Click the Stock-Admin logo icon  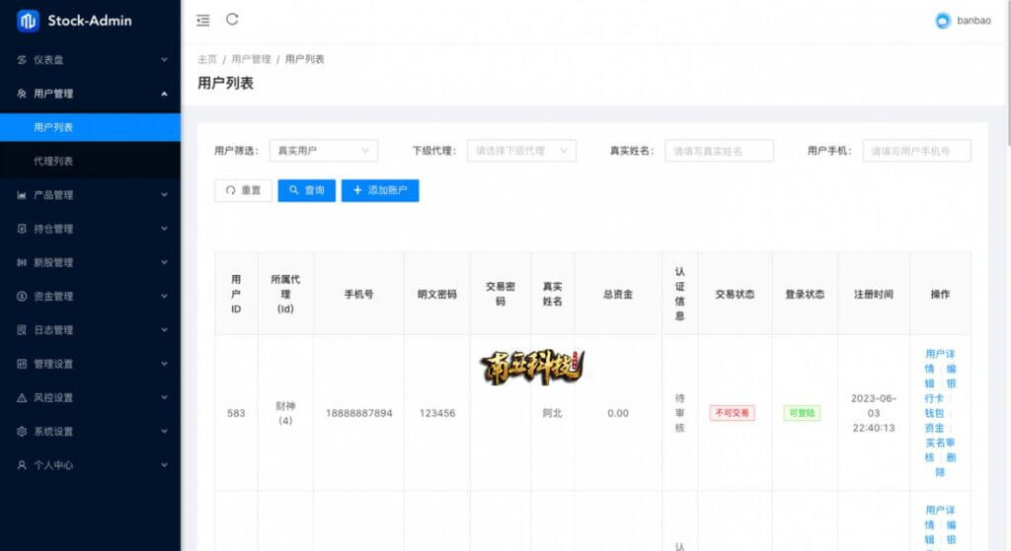coord(28,21)
